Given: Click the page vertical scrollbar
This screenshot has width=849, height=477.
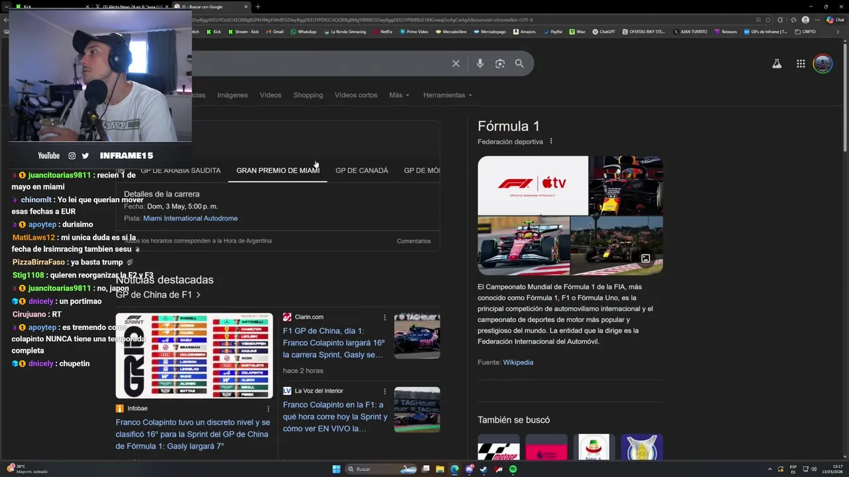Looking at the screenshot, I should pyautogui.click(x=845, y=97).
